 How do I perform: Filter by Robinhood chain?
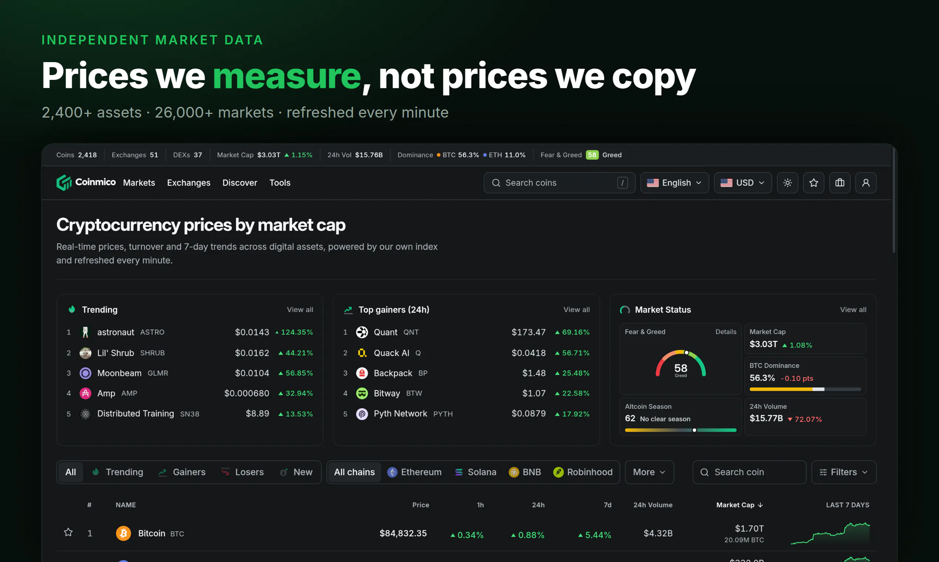583,472
